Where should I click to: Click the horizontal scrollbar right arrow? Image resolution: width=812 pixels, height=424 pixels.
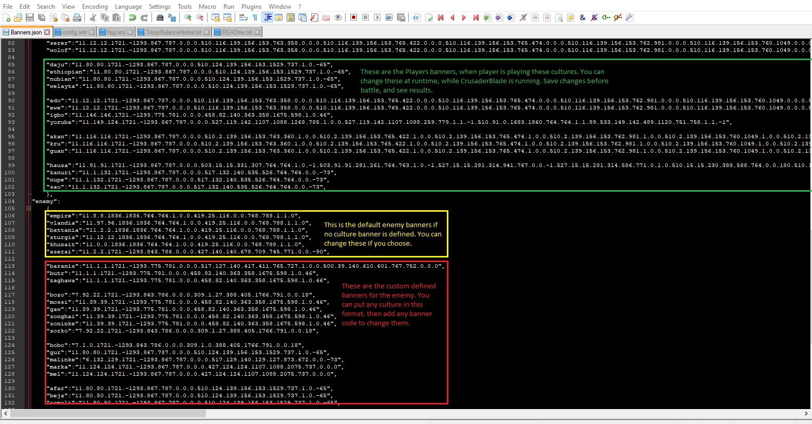[806, 413]
